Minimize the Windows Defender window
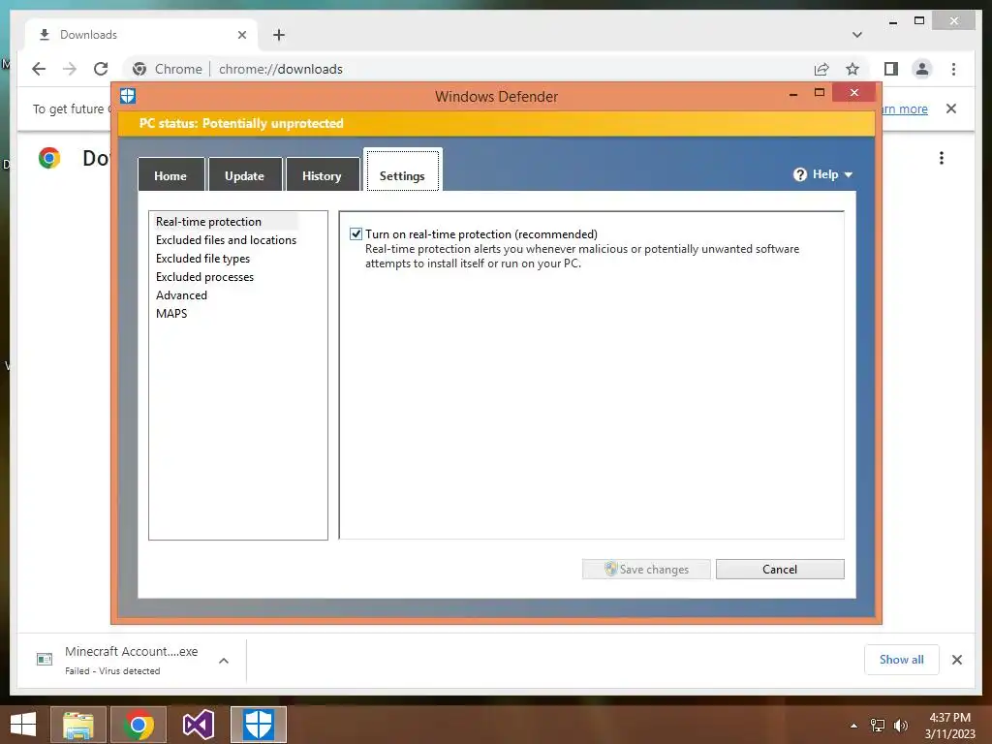 pyautogui.click(x=793, y=94)
